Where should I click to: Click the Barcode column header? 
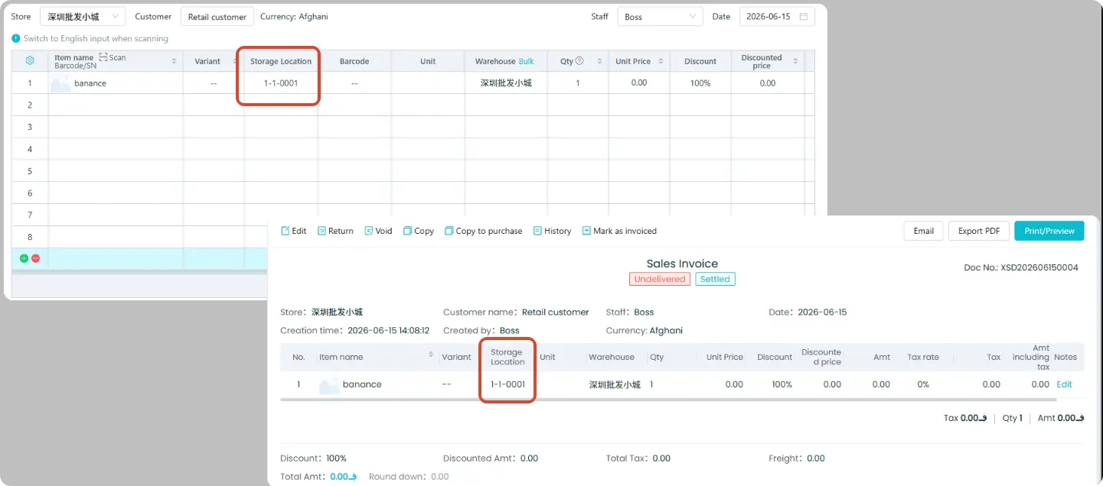[x=354, y=61]
